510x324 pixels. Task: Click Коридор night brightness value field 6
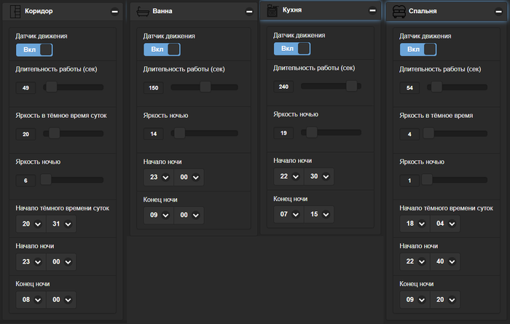point(25,181)
